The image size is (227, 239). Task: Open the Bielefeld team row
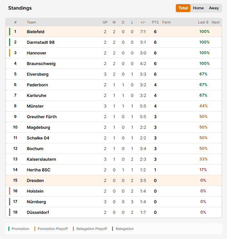point(114,32)
